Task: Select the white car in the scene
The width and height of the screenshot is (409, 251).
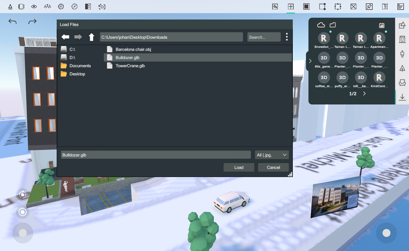Action: tap(232, 202)
